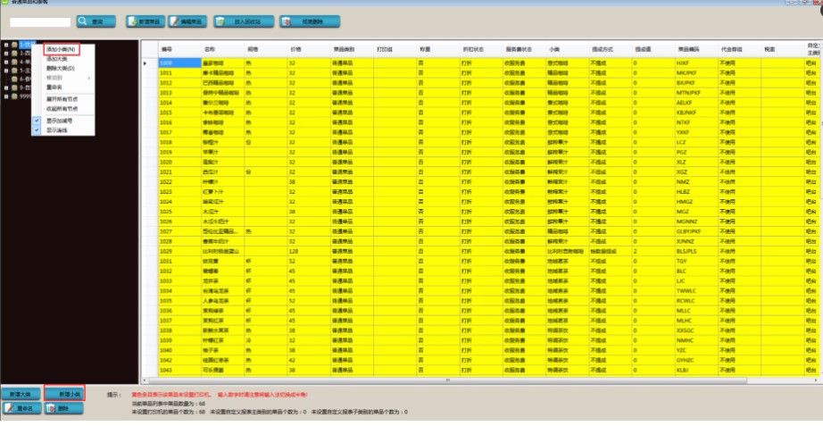Click the search text input field

[39, 21]
